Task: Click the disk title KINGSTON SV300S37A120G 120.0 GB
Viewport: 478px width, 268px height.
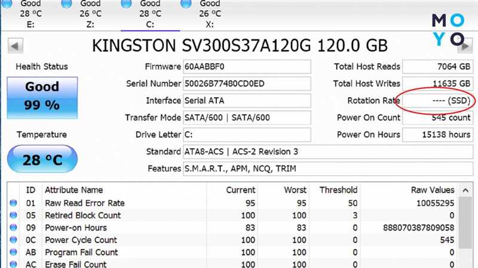Action: click(240, 46)
